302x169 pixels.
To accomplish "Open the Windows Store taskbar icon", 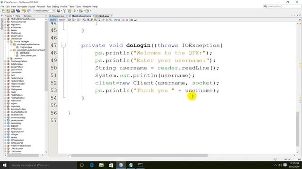I will [x=111, y=165].
